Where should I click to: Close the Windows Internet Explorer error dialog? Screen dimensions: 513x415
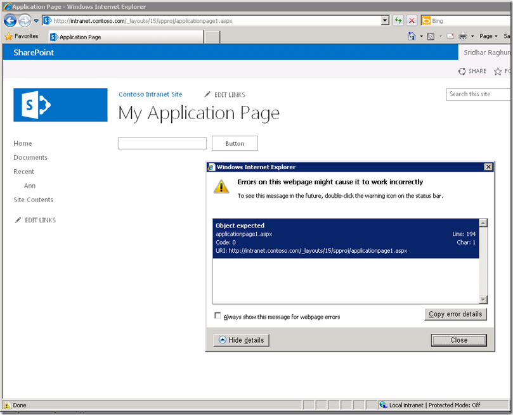[488, 167]
